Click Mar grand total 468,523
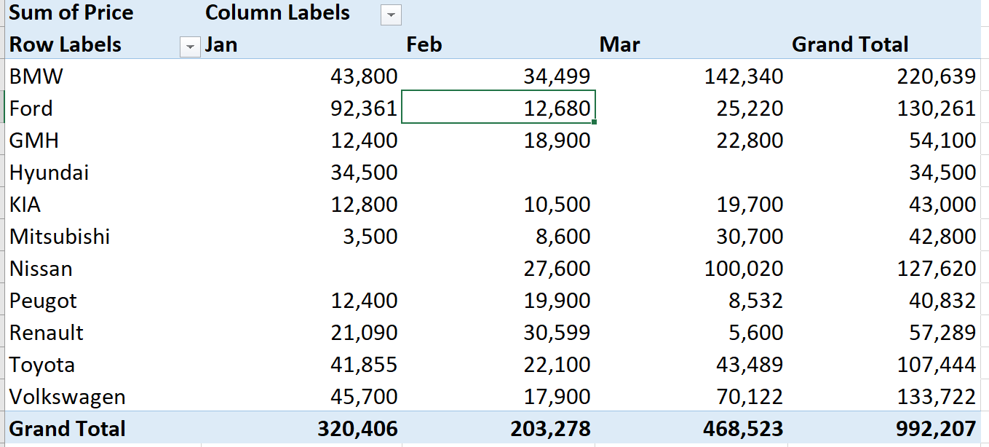The height and width of the screenshot is (447, 989). point(744,429)
